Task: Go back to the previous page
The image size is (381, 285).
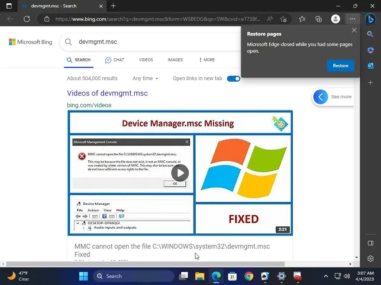Action: pyautogui.click(x=10, y=19)
